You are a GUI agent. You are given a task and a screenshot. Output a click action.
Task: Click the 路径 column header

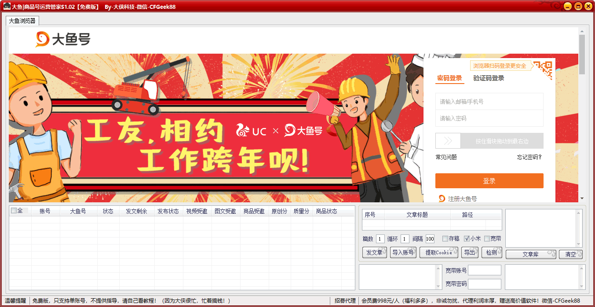(x=467, y=215)
